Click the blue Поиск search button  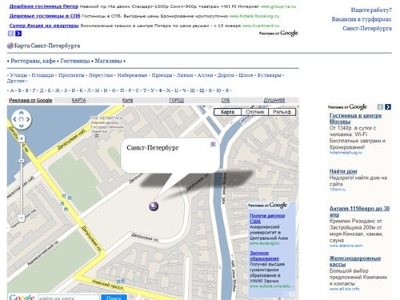[x=114, y=298]
